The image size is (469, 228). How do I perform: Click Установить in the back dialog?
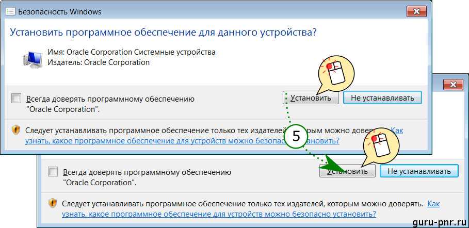click(x=347, y=171)
